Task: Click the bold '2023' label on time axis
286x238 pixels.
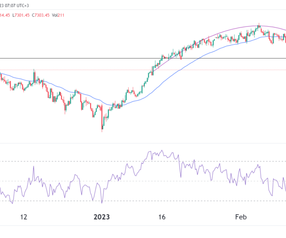Action: (102, 217)
